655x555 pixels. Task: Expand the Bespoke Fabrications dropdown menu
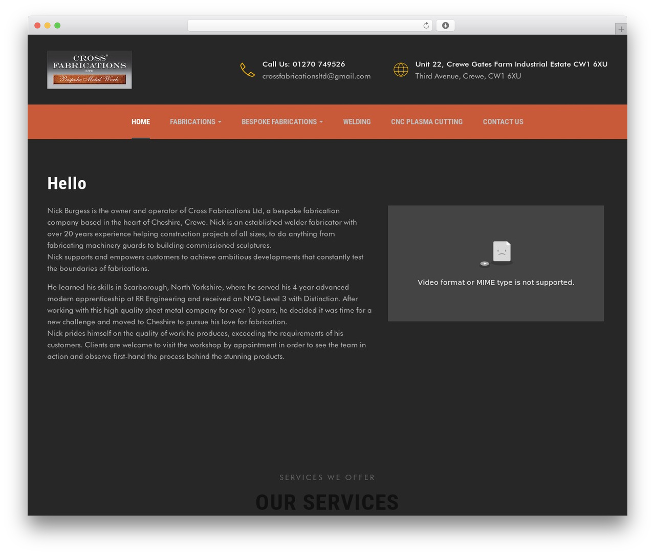(282, 122)
